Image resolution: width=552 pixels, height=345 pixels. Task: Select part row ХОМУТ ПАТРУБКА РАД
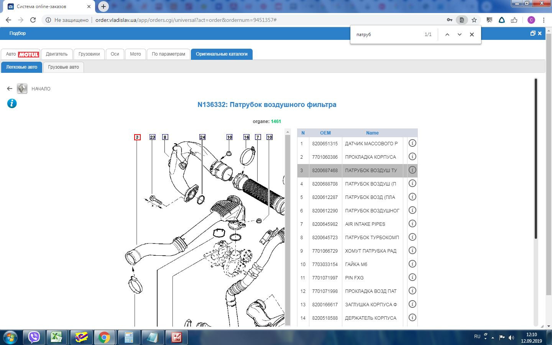pyautogui.click(x=370, y=251)
